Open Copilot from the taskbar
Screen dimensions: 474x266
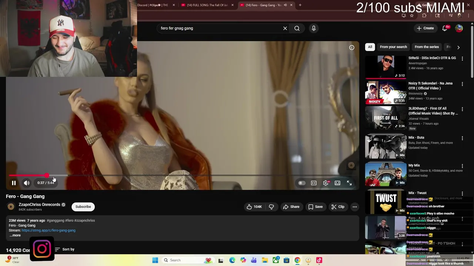coord(243,260)
